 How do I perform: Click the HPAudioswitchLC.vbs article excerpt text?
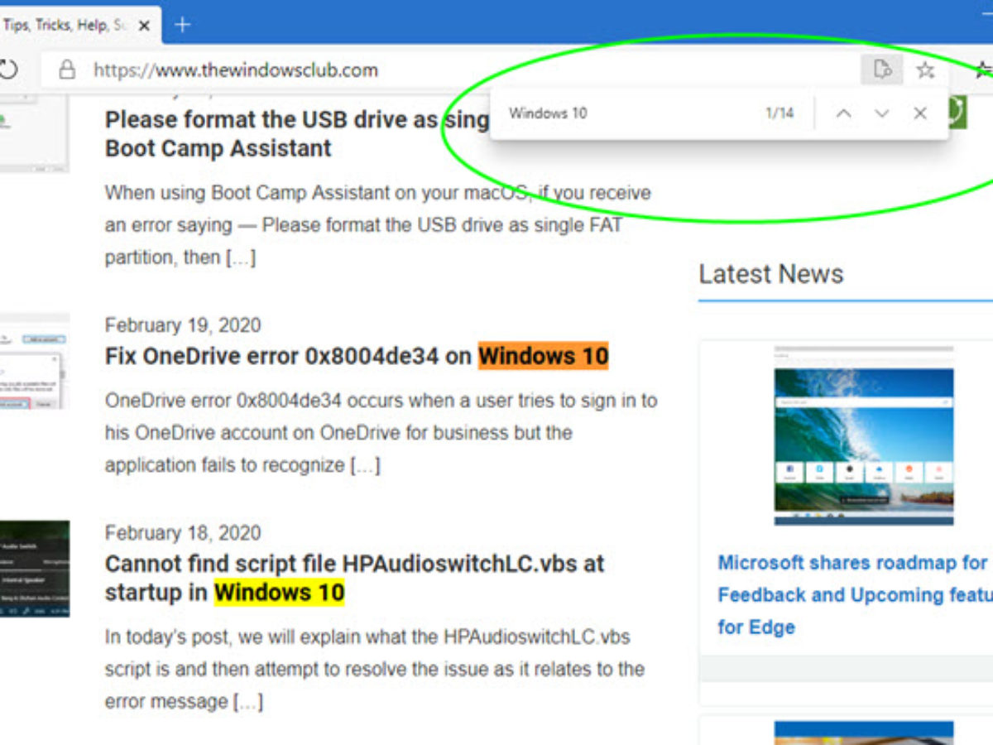(x=375, y=670)
